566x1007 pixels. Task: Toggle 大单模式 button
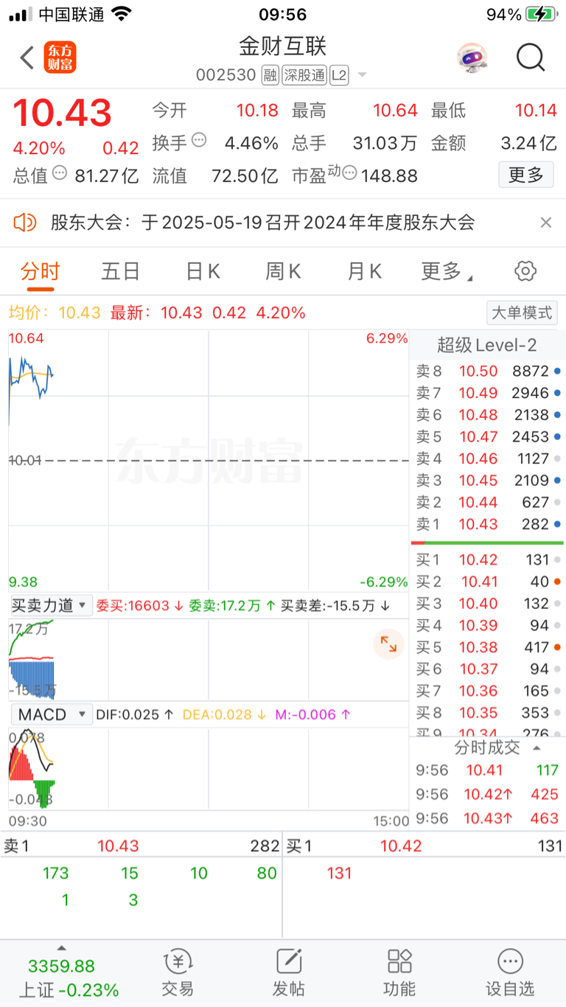coord(522,313)
